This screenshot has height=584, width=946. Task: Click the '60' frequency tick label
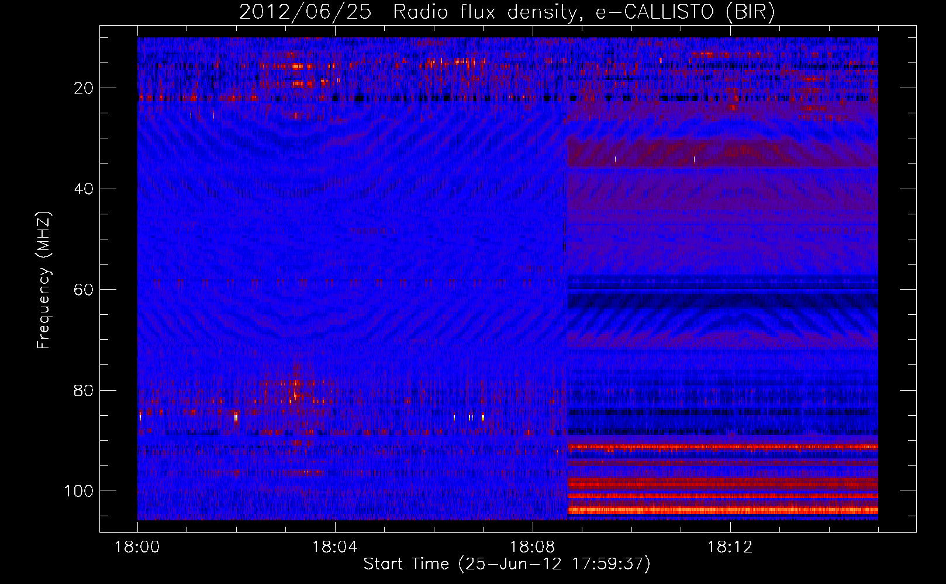click(84, 290)
